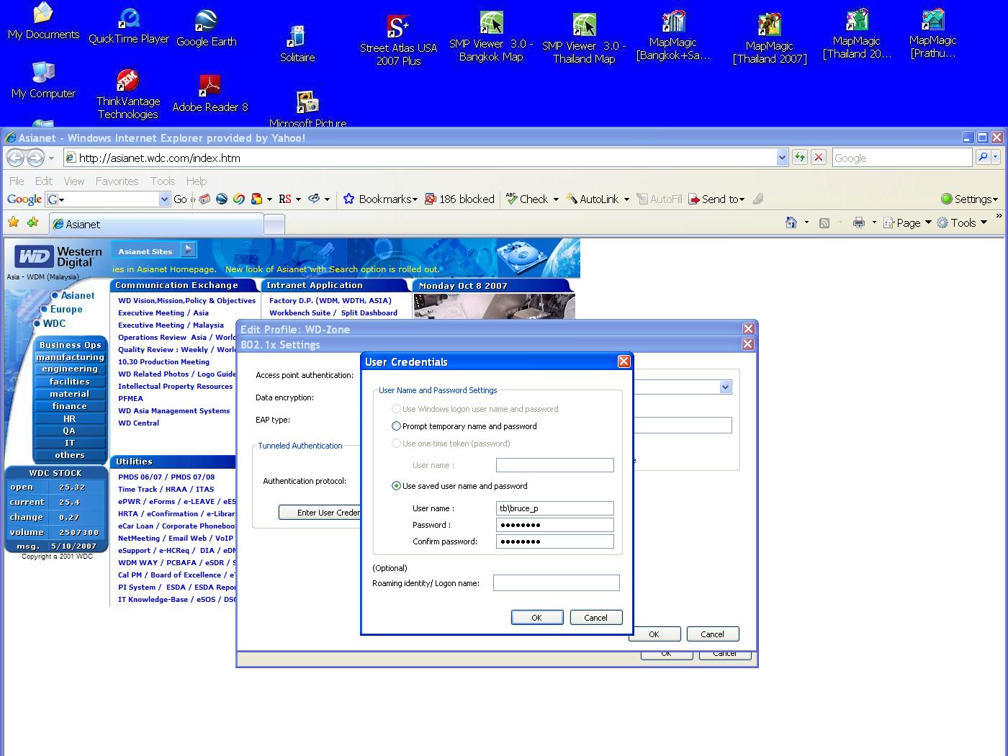Click the highlighter icon on Google Toolbar

(758, 199)
